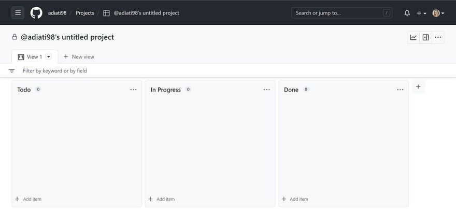The image size is (456, 209).
Task: Open project three-dot options menu
Action: coord(438,37)
